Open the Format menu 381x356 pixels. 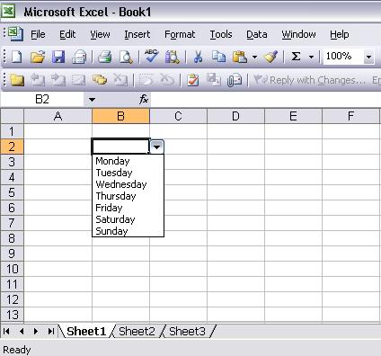coord(180,34)
